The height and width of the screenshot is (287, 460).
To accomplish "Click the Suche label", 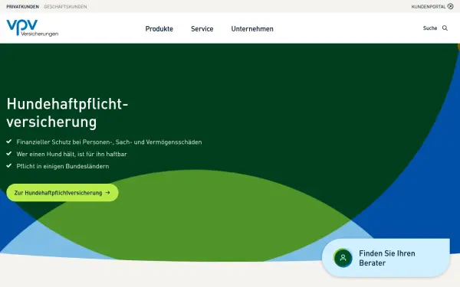I will [x=430, y=28].
